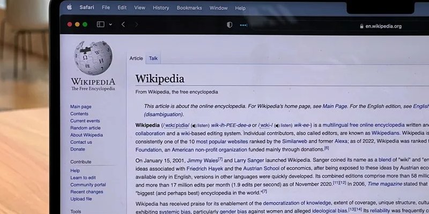Click the Wikipedia globe logo
This screenshot has height=214, width=429.
tap(93, 58)
